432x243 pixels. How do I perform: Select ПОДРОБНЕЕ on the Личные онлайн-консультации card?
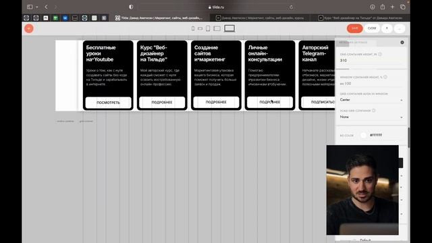pos(270,102)
